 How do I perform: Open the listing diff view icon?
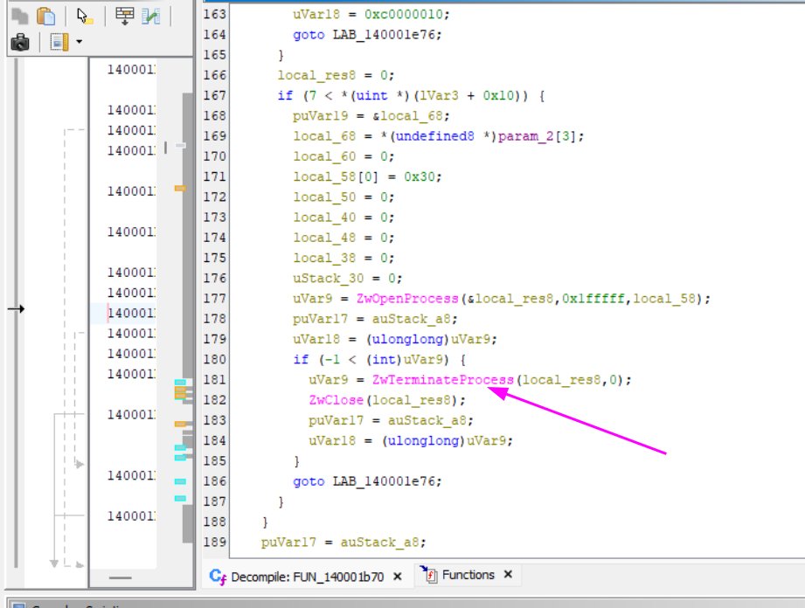point(151,16)
